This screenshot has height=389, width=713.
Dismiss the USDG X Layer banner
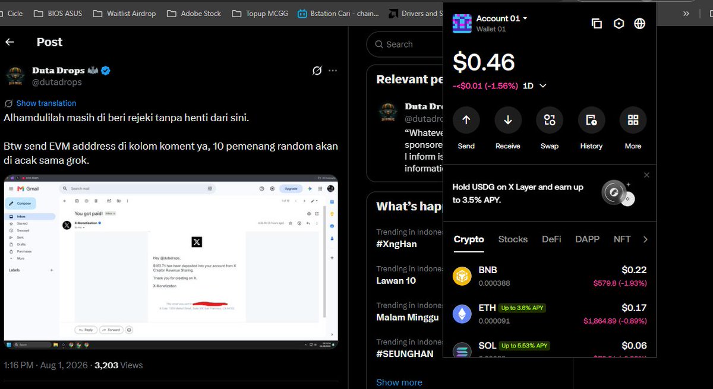tap(646, 175)
